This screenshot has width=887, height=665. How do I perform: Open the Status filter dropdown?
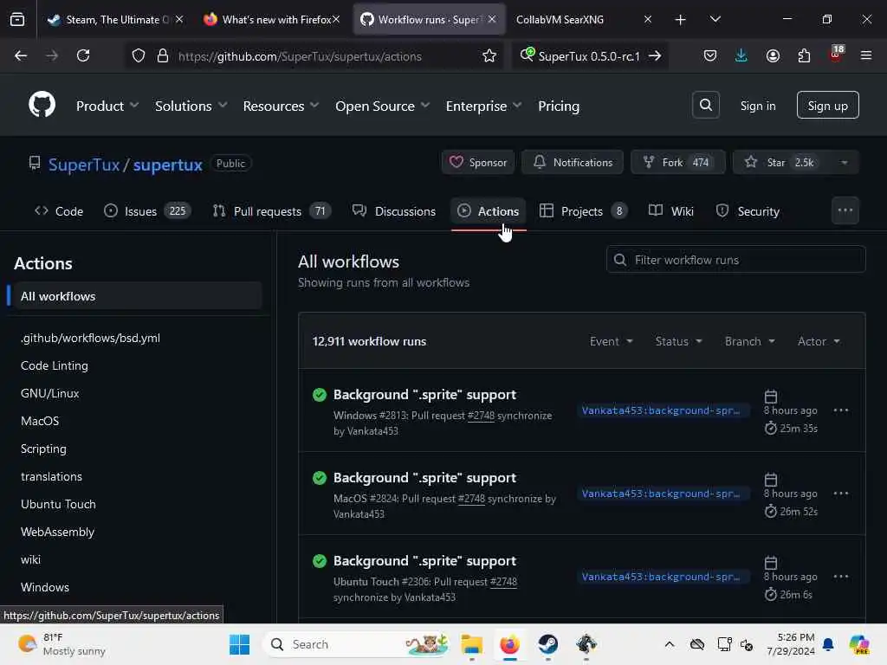tap(679, 341)
